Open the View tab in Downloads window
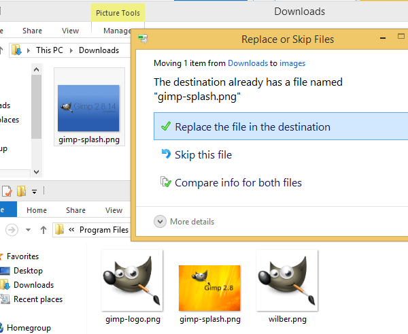The image size is (408, 334). (x=70, y=31)
